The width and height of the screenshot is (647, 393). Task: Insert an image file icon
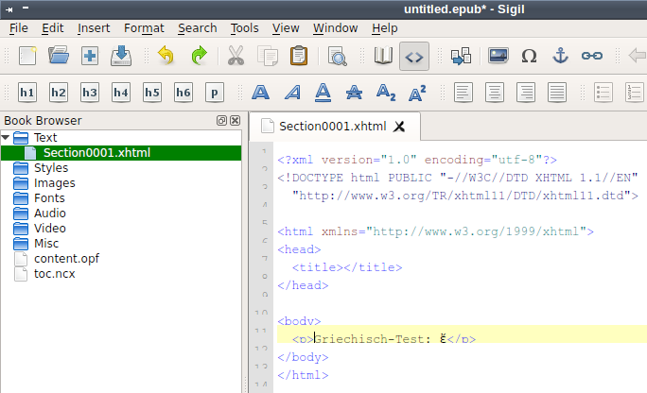click(x=498, y=56)
